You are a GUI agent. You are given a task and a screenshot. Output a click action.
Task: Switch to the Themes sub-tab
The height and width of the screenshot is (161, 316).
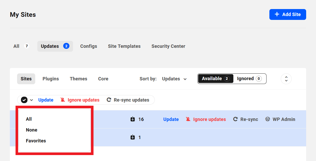click(x=78, y=79)
